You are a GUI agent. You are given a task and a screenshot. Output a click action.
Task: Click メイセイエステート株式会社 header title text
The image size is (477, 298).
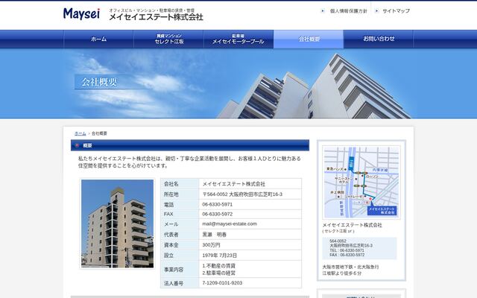click(156, 17)
